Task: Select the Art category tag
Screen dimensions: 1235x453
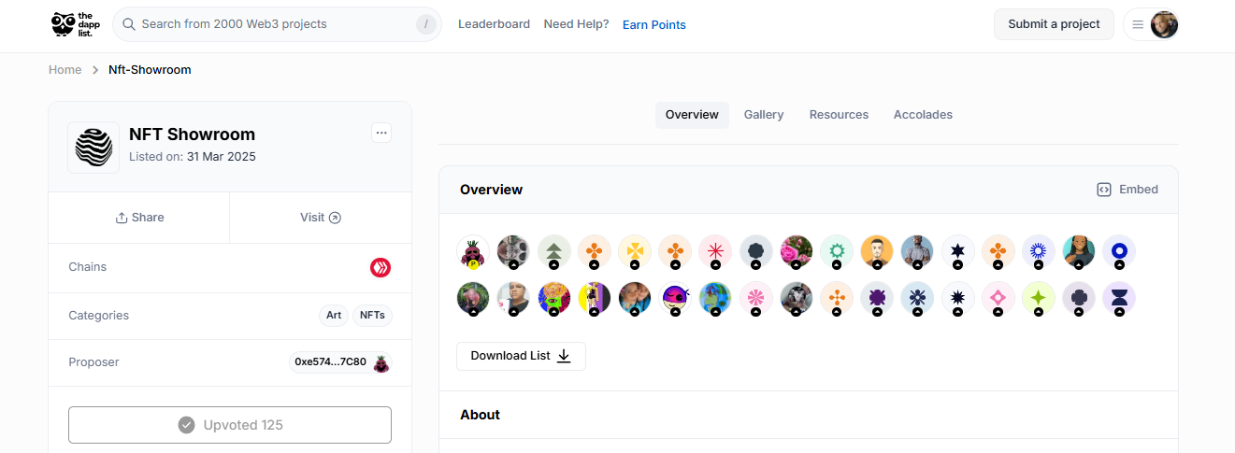Action: click(x=334, y=316)
